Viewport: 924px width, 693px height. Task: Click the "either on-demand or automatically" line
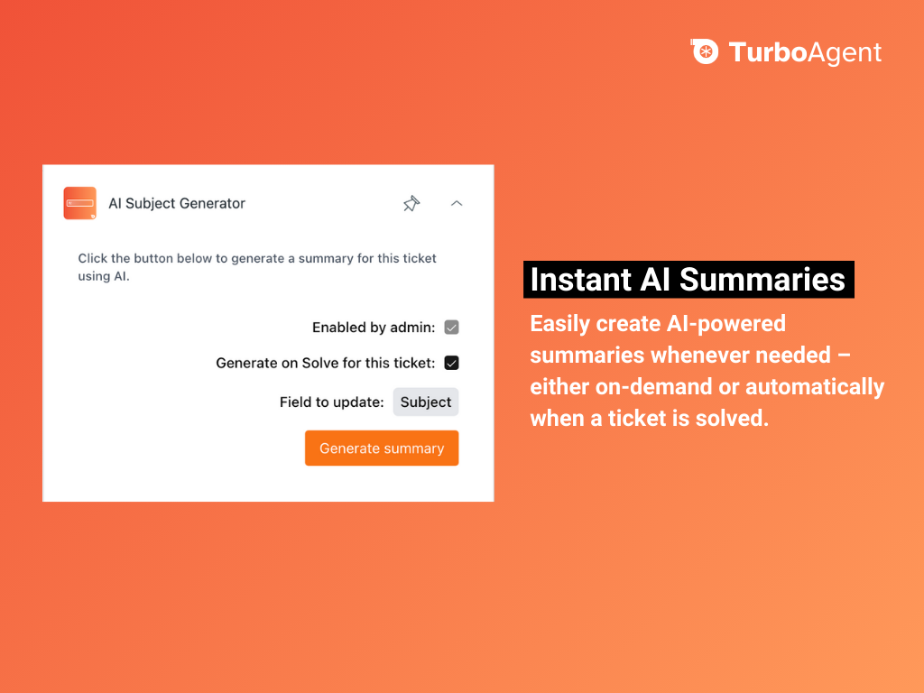pos(707,387)
